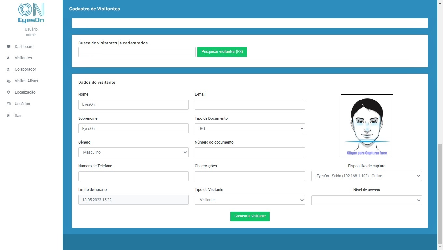This screenshot has width=443, height=250.
Task: Click the Visitas Ativas icon
Action: point(9,81)
